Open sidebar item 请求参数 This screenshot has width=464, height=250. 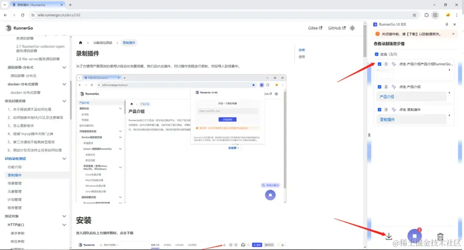(x=18, y=233)
